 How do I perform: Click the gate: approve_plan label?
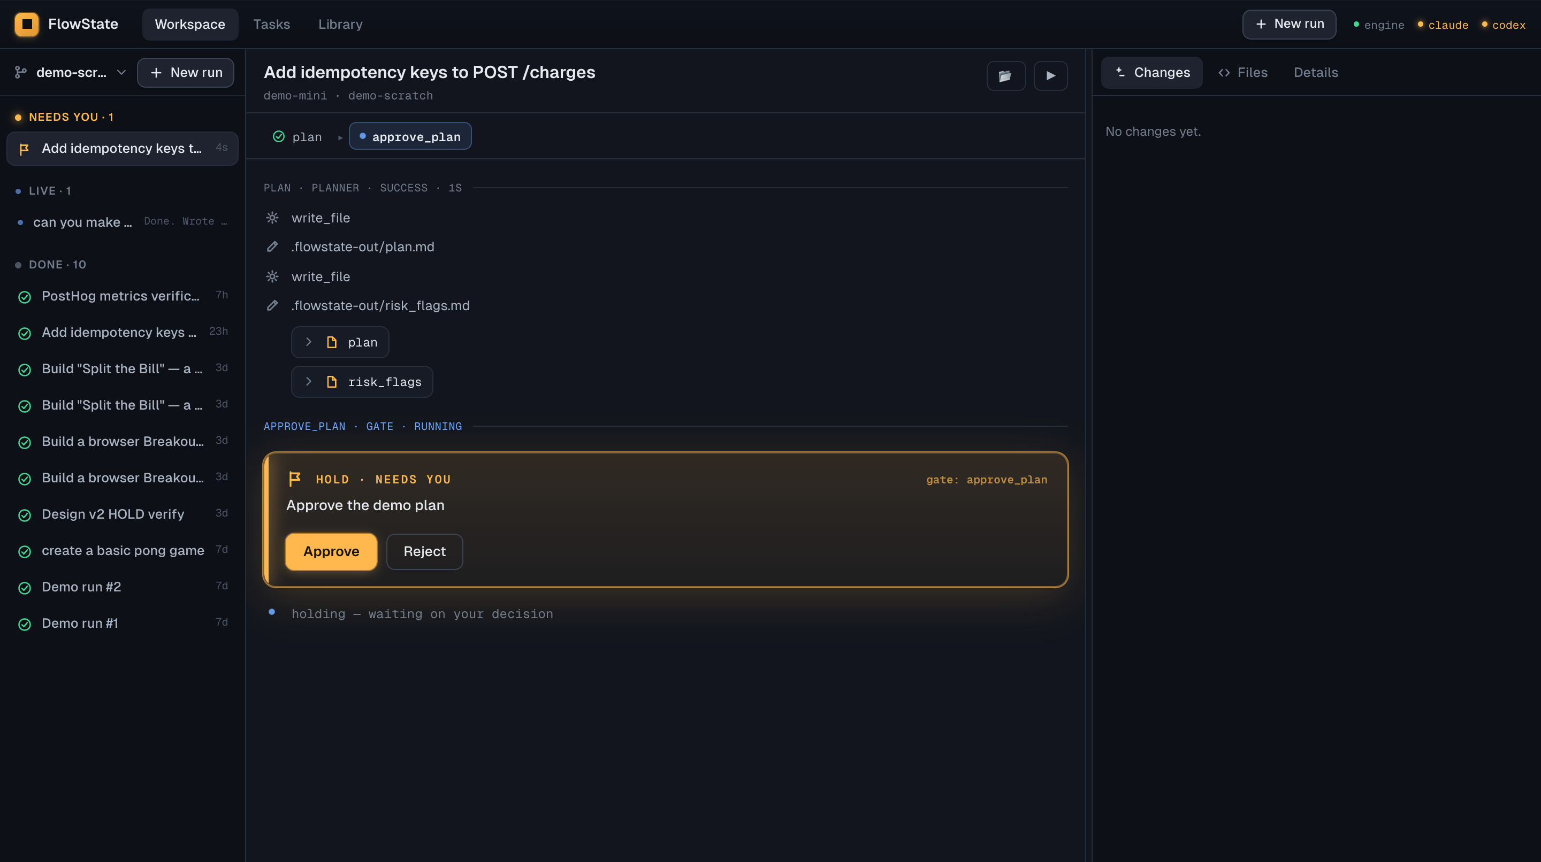(x=987, y=480)
